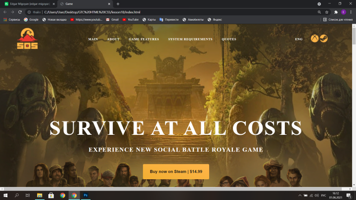
Task: Close the Edgar Migoyan tab
Action: (53, 4)
